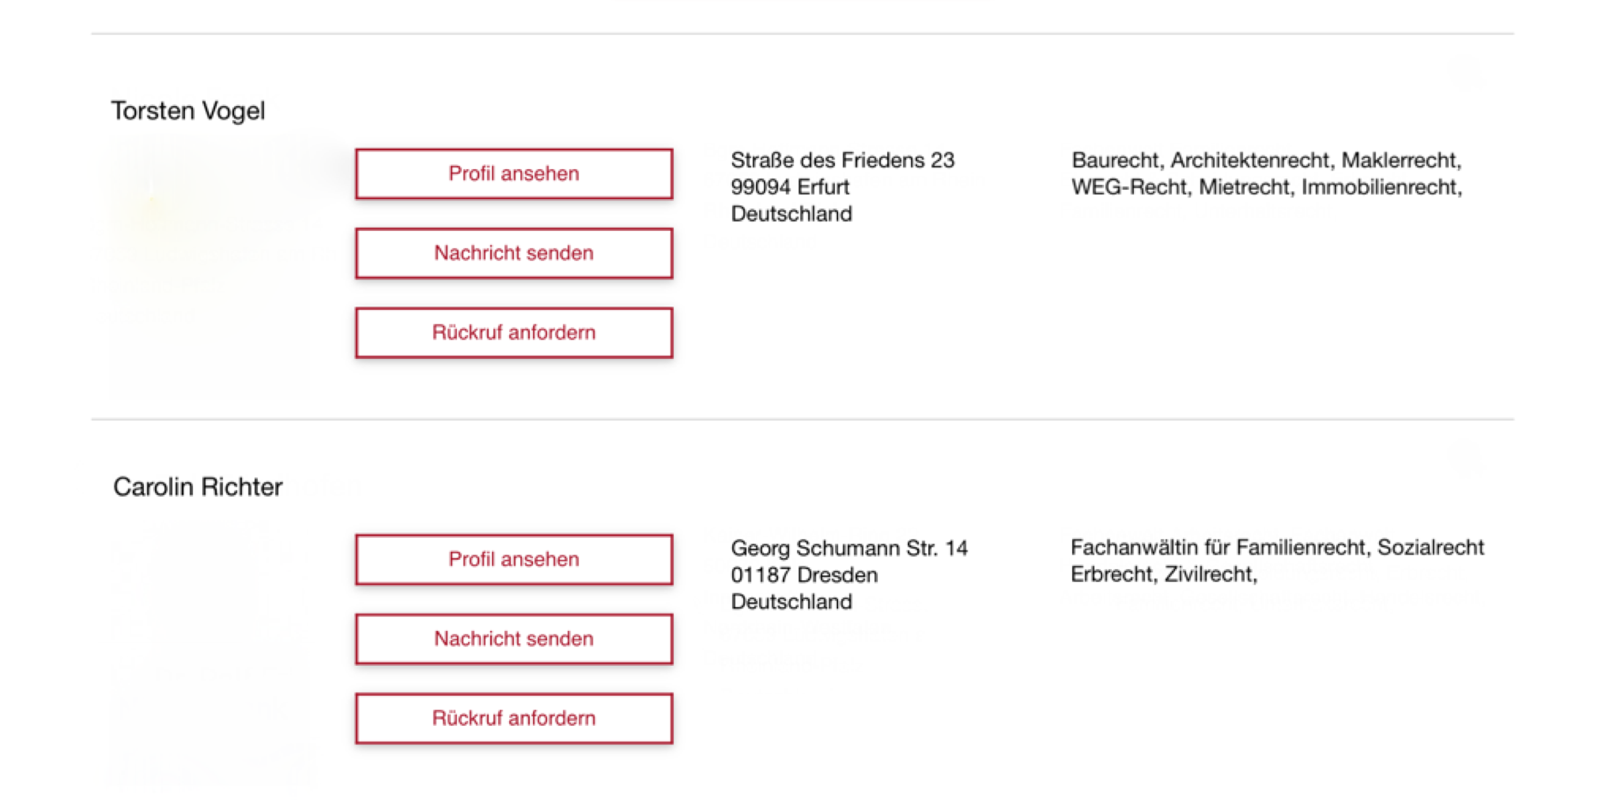Screen dimensions: 1602x800
Task: Click Deutschland under the Erfurt address
Action: pos(791,214)
